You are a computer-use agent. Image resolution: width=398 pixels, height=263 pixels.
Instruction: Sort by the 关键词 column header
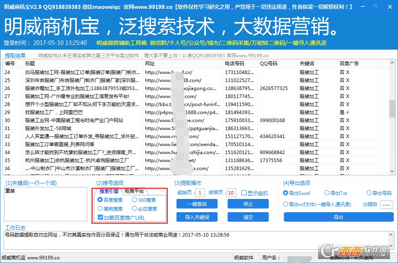coord(318,64)
